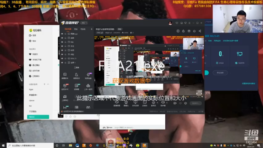
Task: Expand the microphone options arrow
Action: pos(157,102)
